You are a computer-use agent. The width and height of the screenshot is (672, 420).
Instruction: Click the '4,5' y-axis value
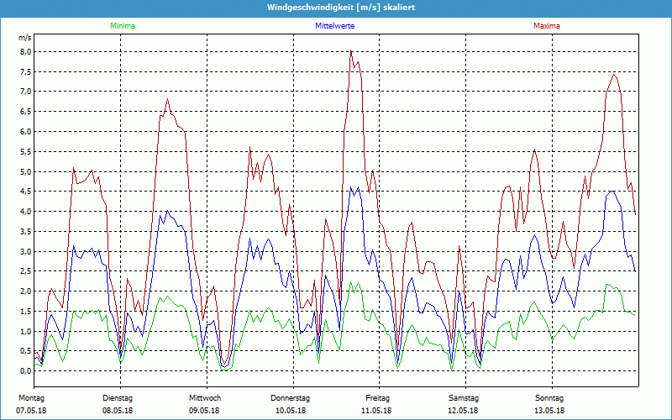point(26,192)
